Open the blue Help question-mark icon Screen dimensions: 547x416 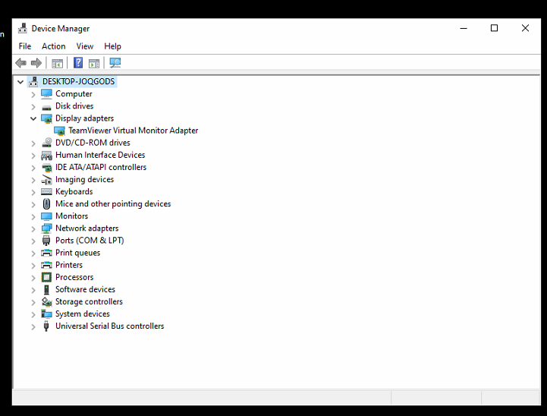[x=78, y=63]
